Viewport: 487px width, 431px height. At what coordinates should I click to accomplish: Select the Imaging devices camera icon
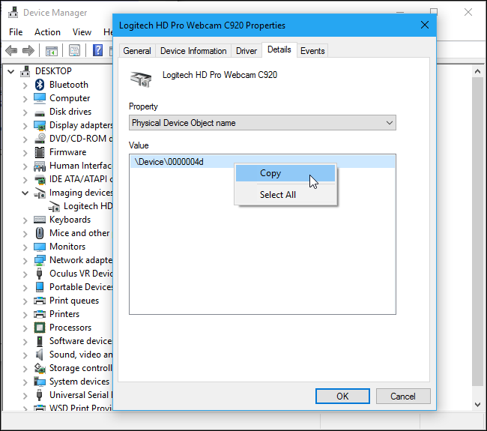coord(40,193)
